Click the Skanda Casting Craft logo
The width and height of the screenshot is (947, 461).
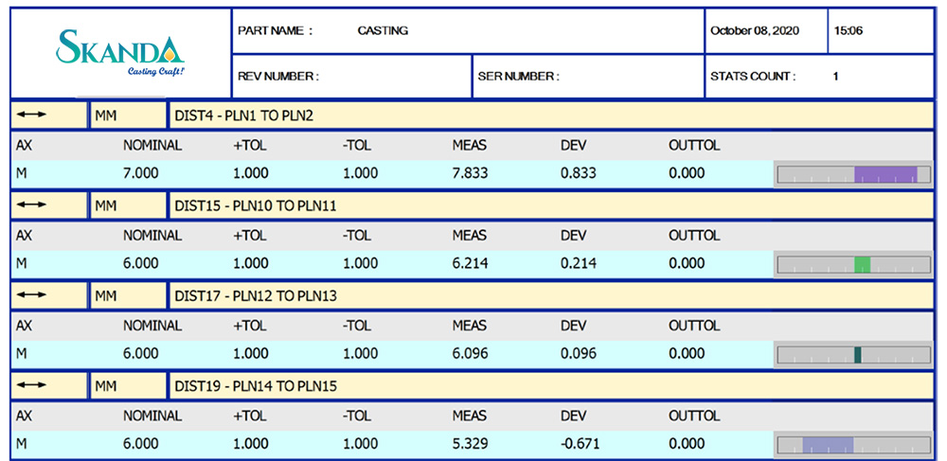click(119, 52)
